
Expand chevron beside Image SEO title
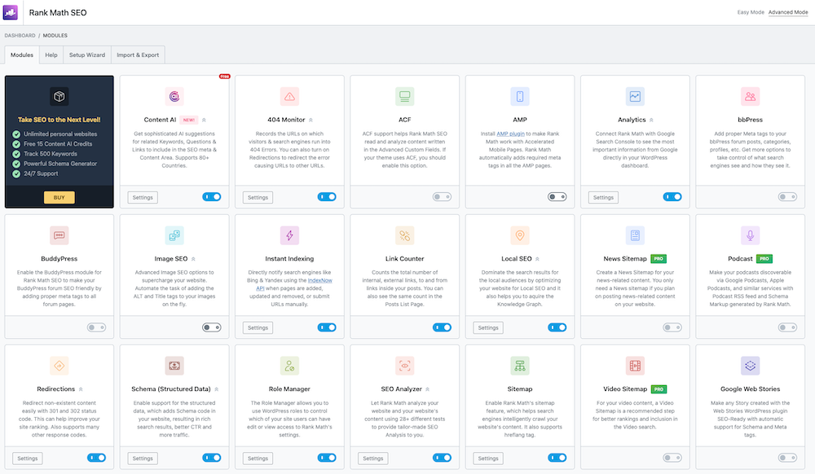coord(193,259)
